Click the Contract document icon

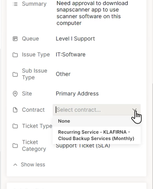(x=15, y=110)
